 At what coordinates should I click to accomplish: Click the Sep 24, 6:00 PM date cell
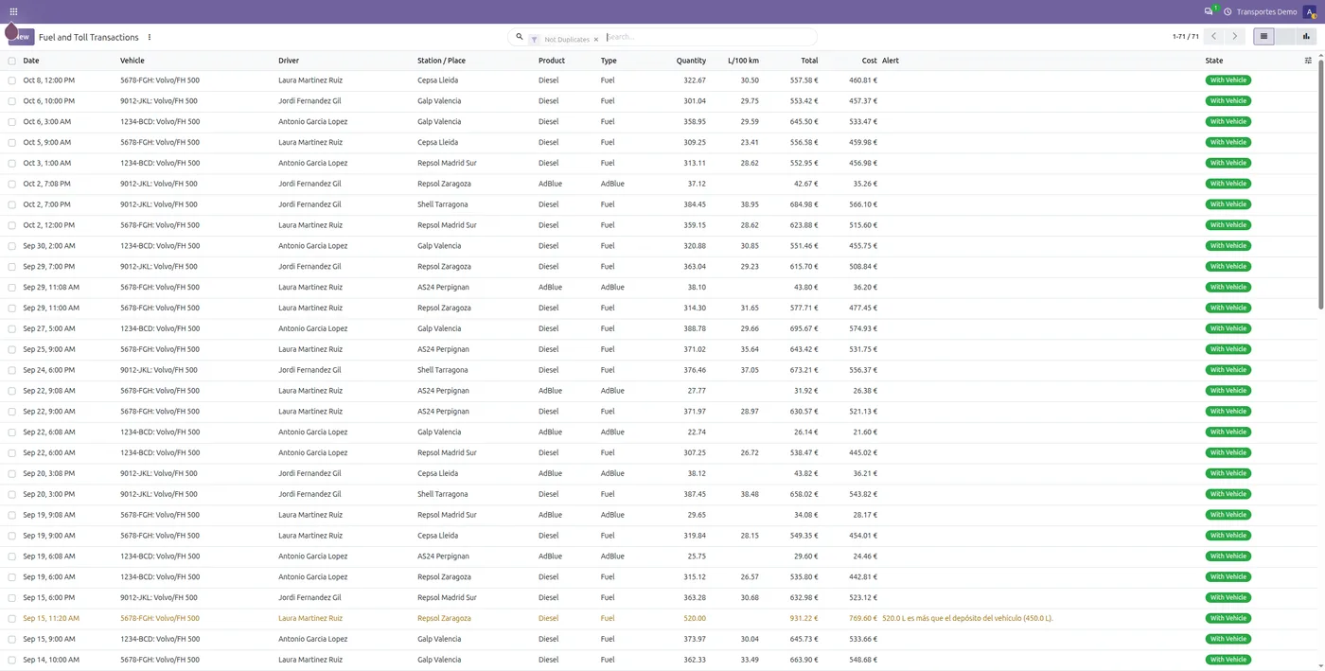coord(49,370)
